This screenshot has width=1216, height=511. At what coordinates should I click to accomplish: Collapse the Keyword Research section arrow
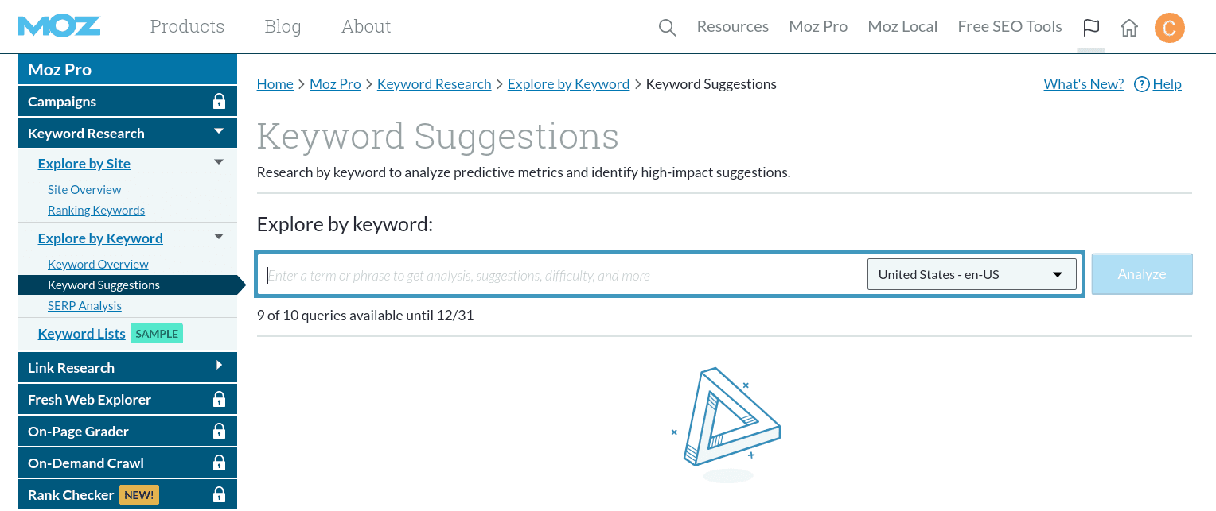[x=220, y=131]
